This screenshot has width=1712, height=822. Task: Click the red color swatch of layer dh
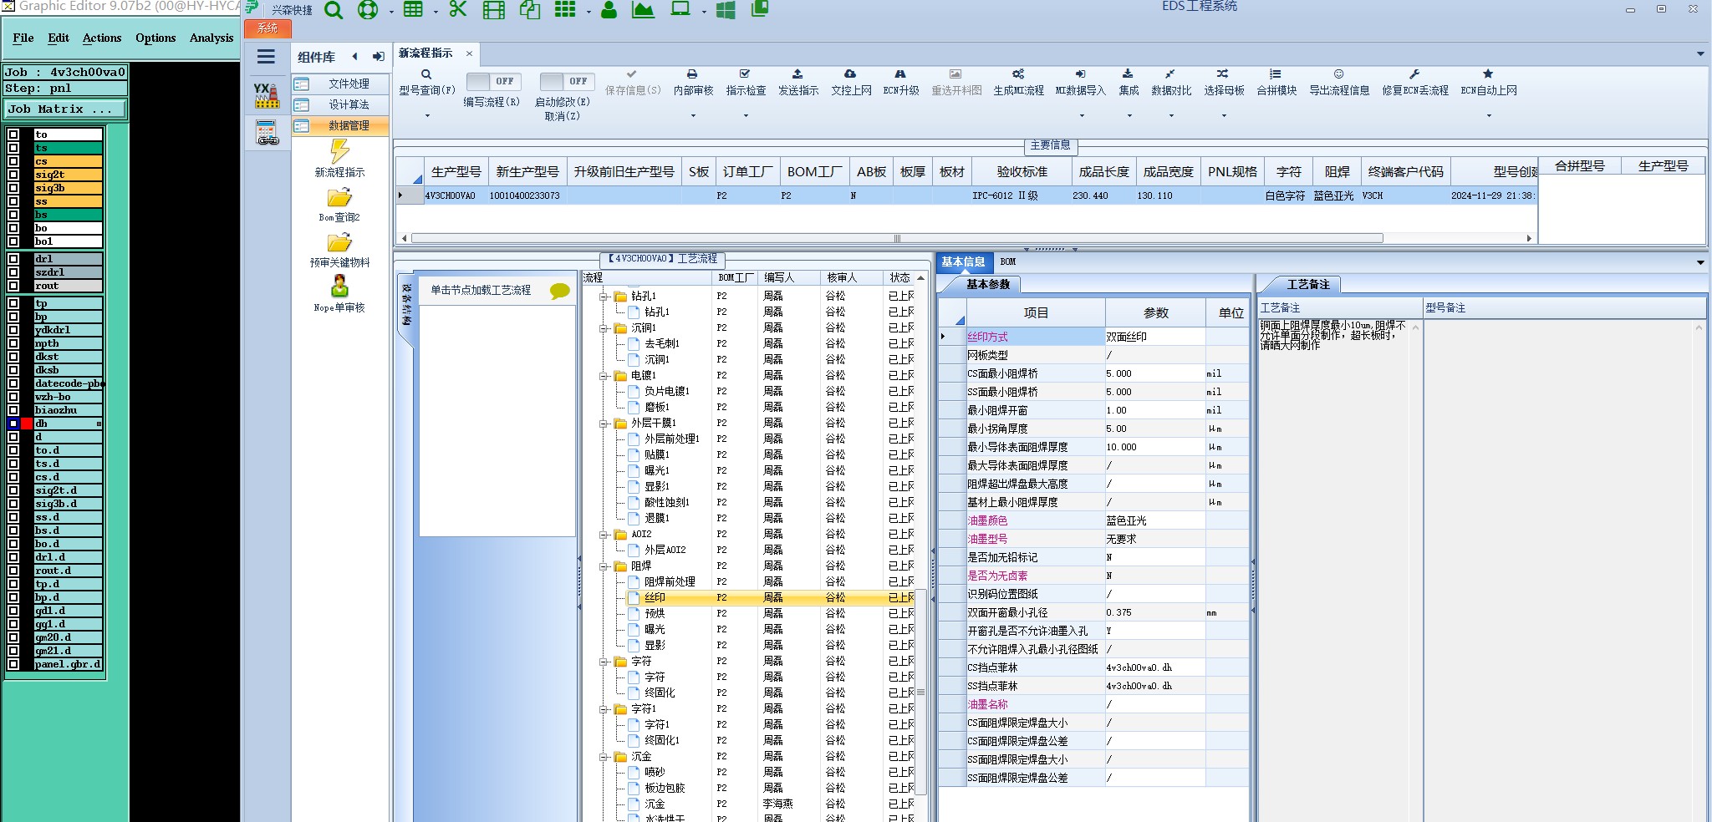point(27,424)
